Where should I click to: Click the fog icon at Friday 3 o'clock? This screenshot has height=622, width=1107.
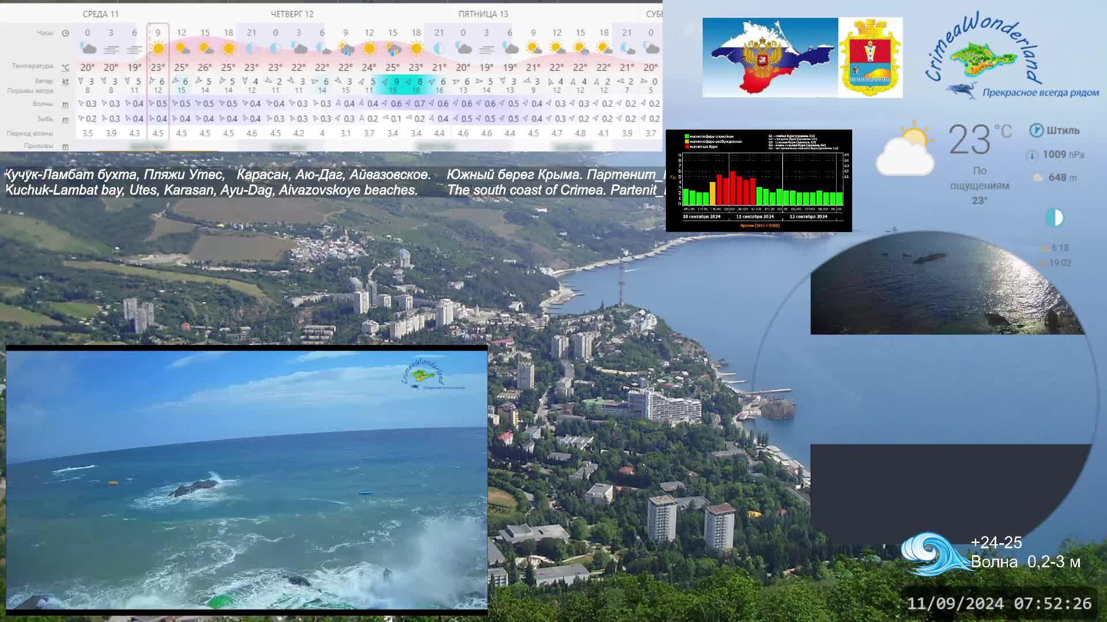pos(486,50)
